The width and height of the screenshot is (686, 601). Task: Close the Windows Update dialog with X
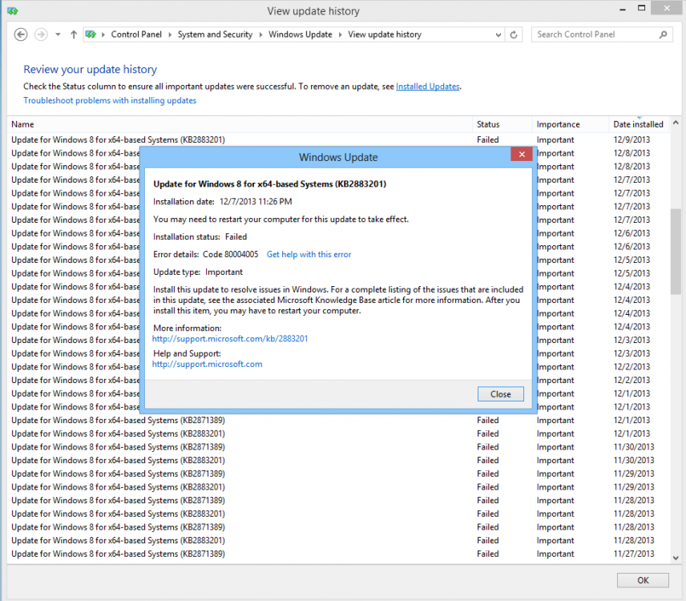coord(522,154)
